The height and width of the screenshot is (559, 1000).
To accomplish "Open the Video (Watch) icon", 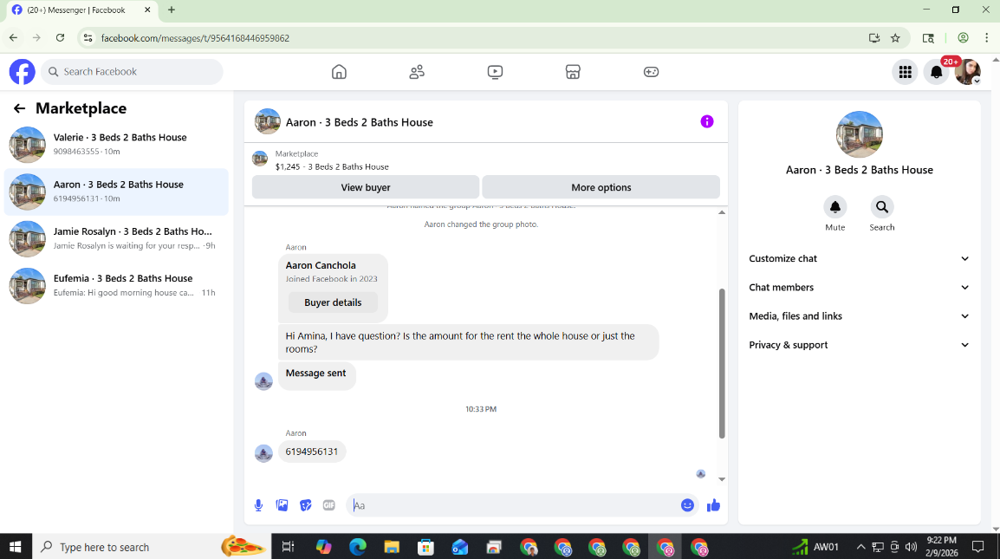I will [495, 71].
